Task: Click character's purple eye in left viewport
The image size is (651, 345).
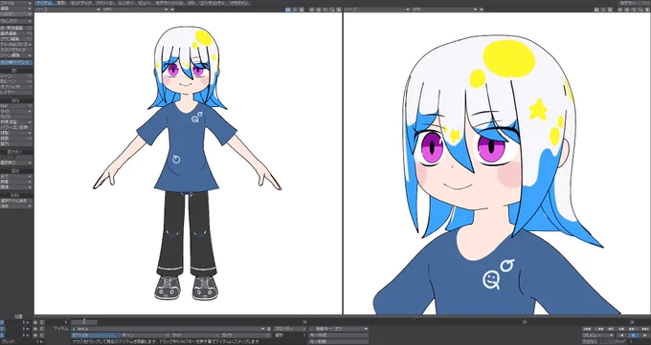Action: click(172, 70)
